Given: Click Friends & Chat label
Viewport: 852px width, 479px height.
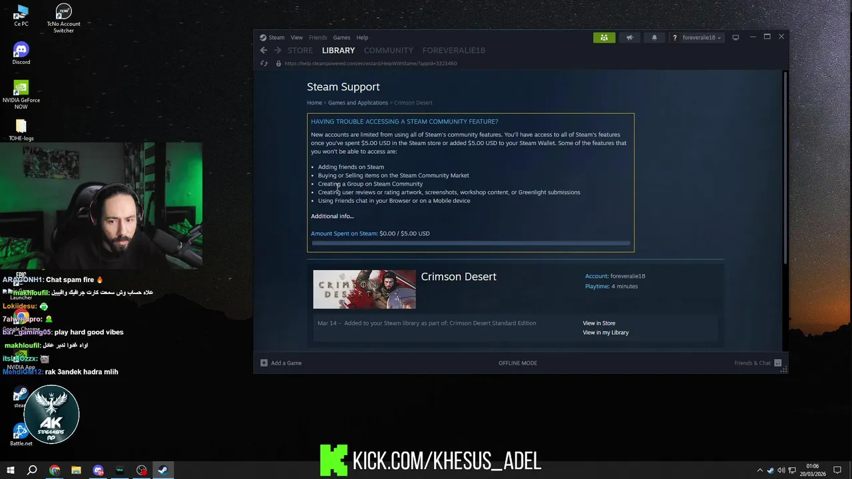Looking at the screenshot, I should [752, 363].
